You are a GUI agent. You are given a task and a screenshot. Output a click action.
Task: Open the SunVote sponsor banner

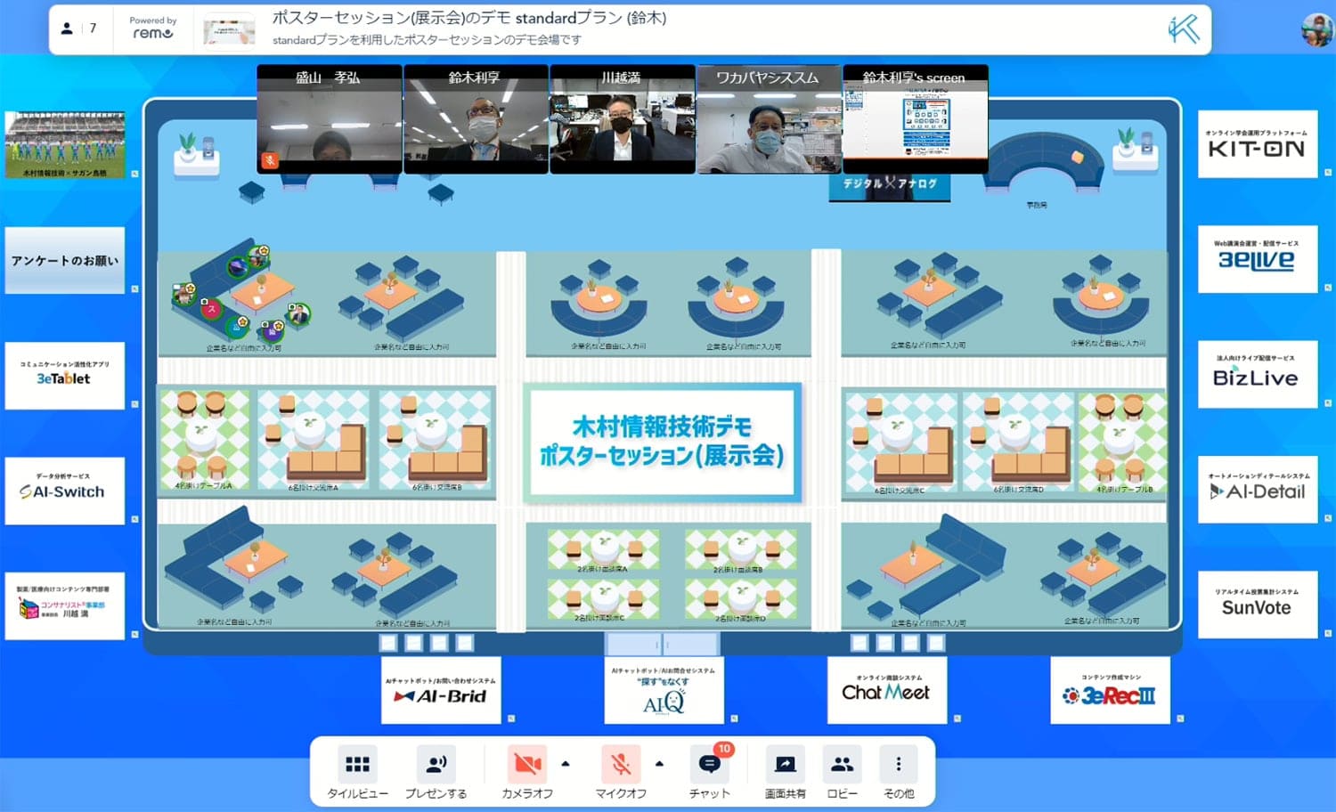click(x=1258, y=605)
